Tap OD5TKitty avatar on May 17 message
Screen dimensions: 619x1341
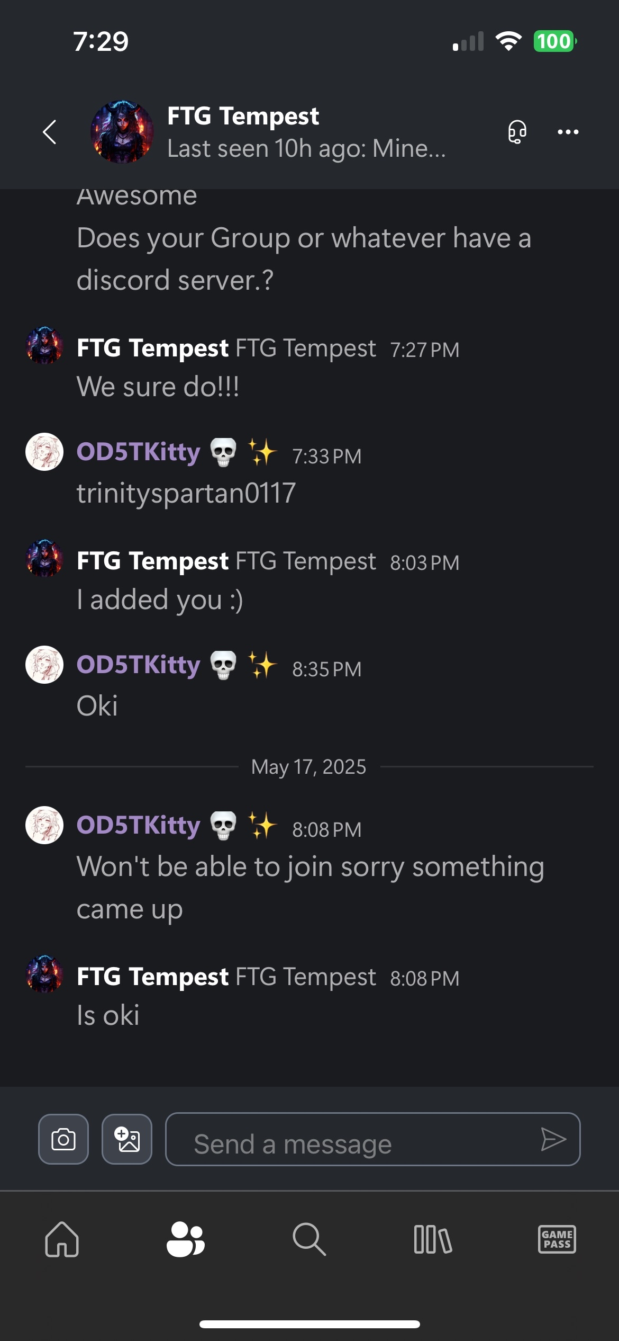point(44,825)
